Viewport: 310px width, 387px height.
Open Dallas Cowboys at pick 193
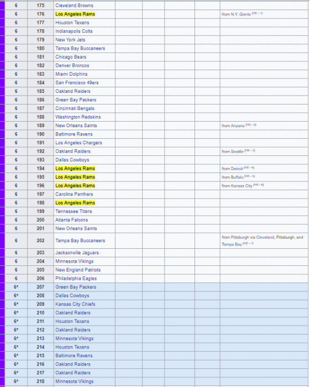pos(72,160)
